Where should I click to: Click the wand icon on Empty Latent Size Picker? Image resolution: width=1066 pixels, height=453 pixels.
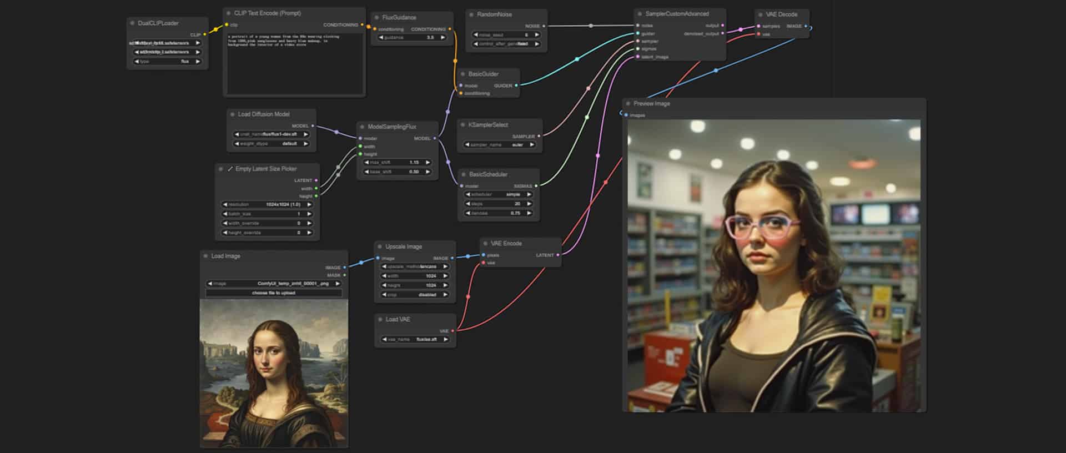230,169
